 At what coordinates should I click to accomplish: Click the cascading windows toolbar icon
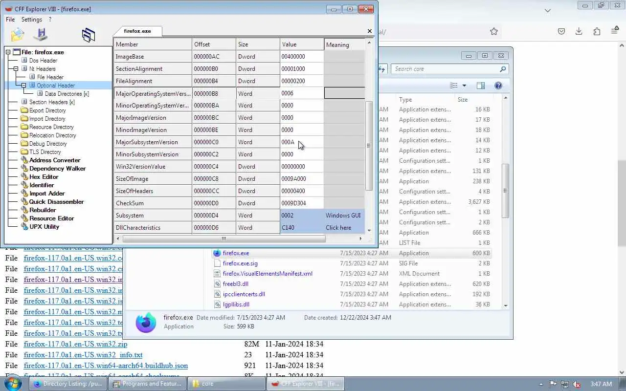click(89, 35)
